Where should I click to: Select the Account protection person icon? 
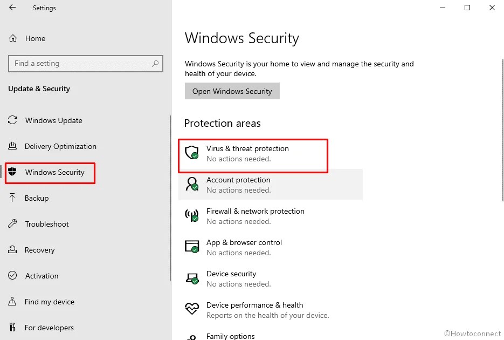(x=193, y=183)
